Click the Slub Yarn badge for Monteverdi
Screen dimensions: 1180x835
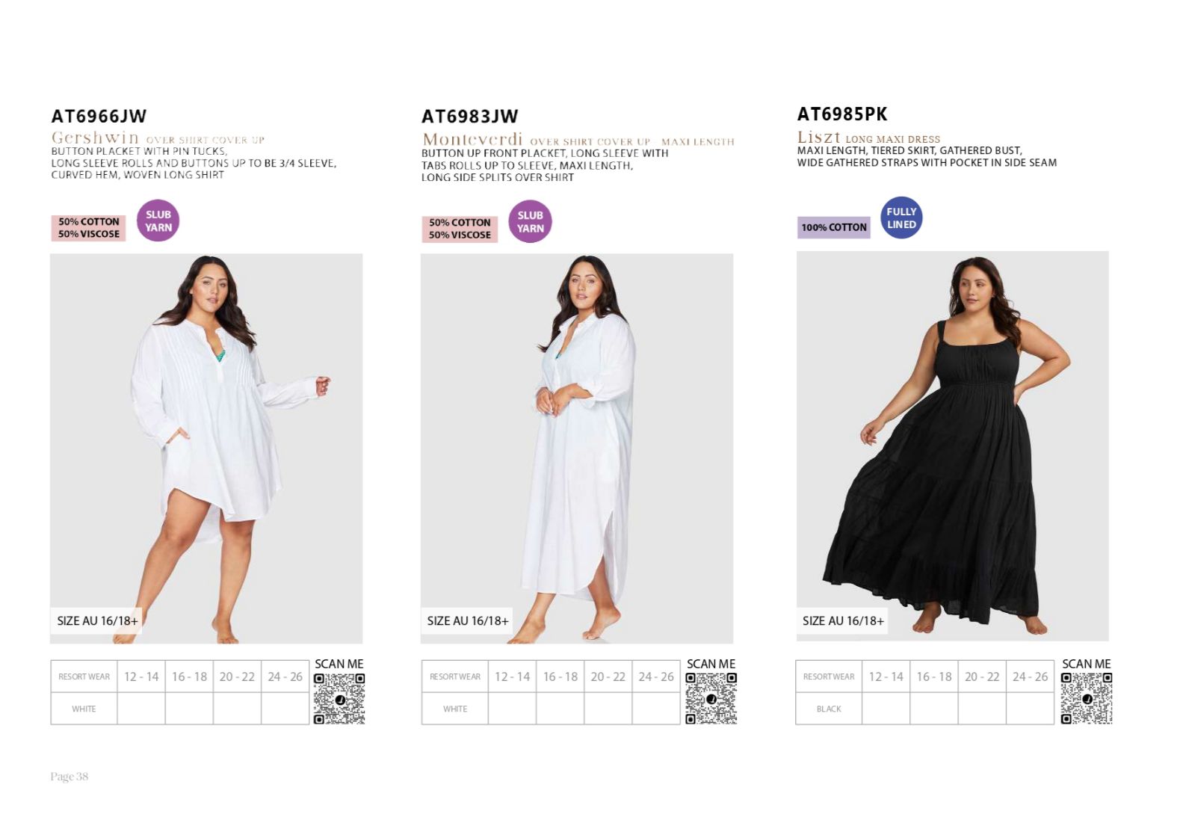pyautogui.click(x=530, y=221)
